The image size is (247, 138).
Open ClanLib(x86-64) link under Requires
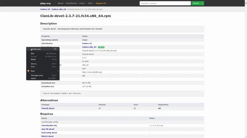(49, 125)
